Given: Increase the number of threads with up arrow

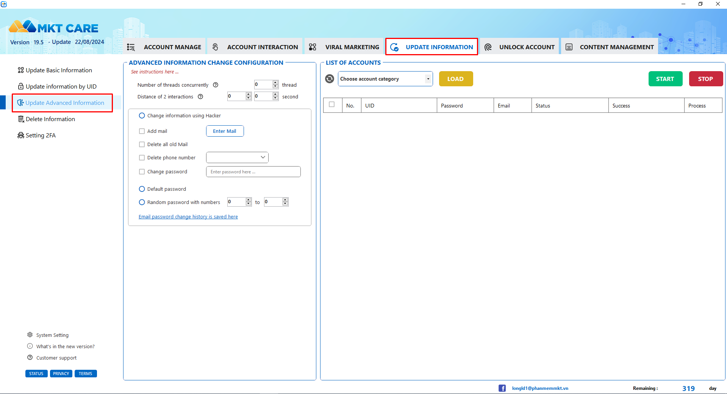Looking at the screenshot, I should tap(275, 82).
